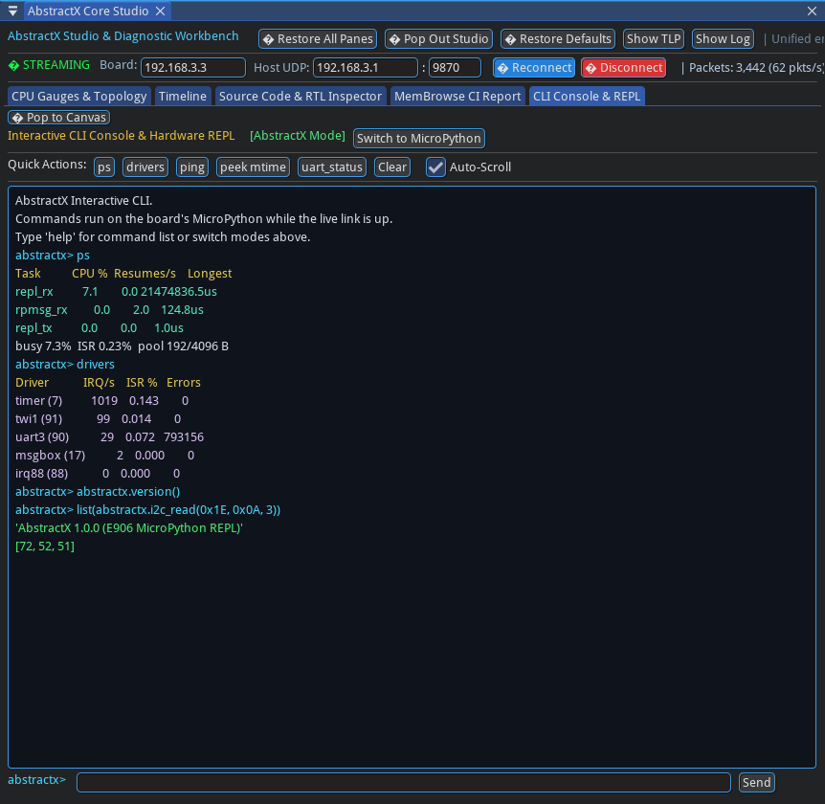Click the STREAMING status indicator

49,65
